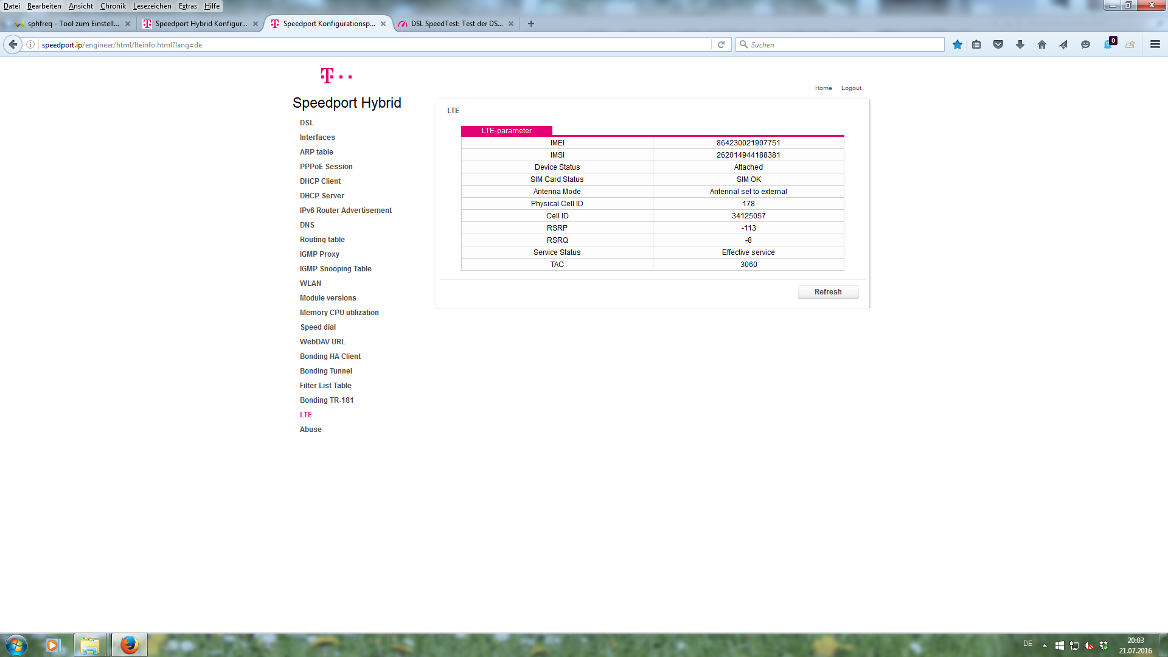Open the DSL sidebar page
This screenshot has height=657, width=1168.
coord(307,123)
